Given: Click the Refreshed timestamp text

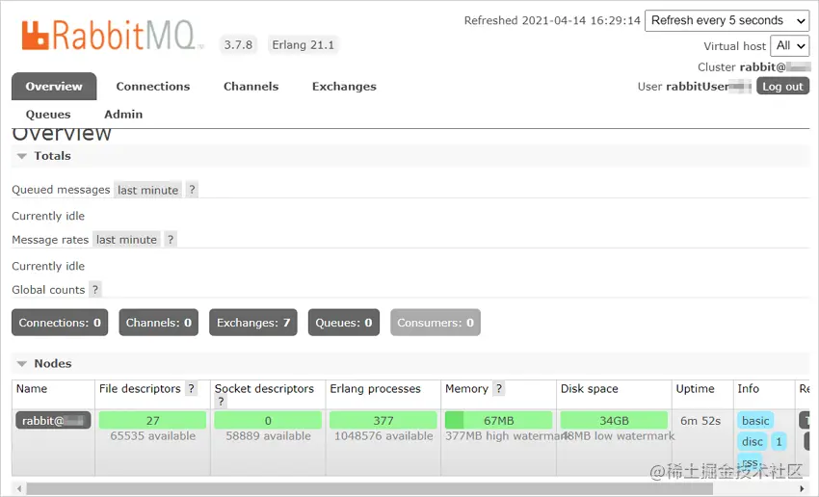Looking at the screenshot, I should tap(552, 20).
